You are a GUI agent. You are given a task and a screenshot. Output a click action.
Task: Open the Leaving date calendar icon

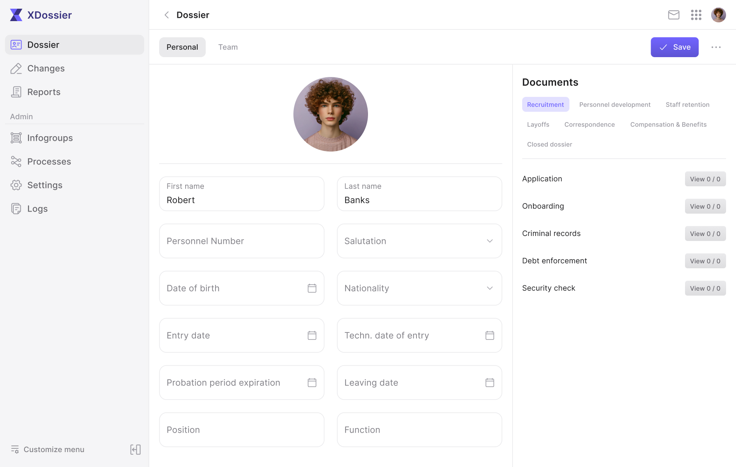[490, 383]
